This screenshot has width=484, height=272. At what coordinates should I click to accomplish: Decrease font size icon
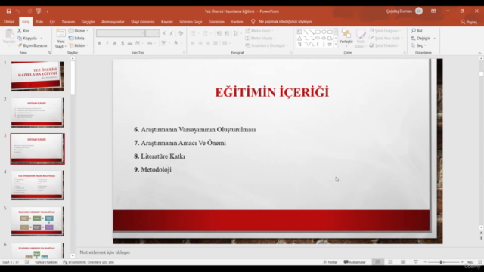coord(172,33)
